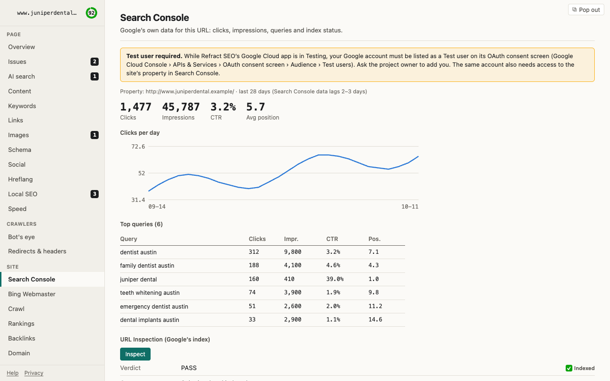The width and height of the screenshot is (610, 381).
Task: Click the 'dentist austin' query row
Action: coord(263,252)
